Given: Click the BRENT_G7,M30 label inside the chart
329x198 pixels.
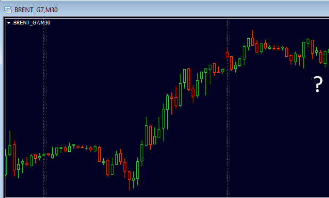Looking at the screenshot, I should tap(32, 23).
